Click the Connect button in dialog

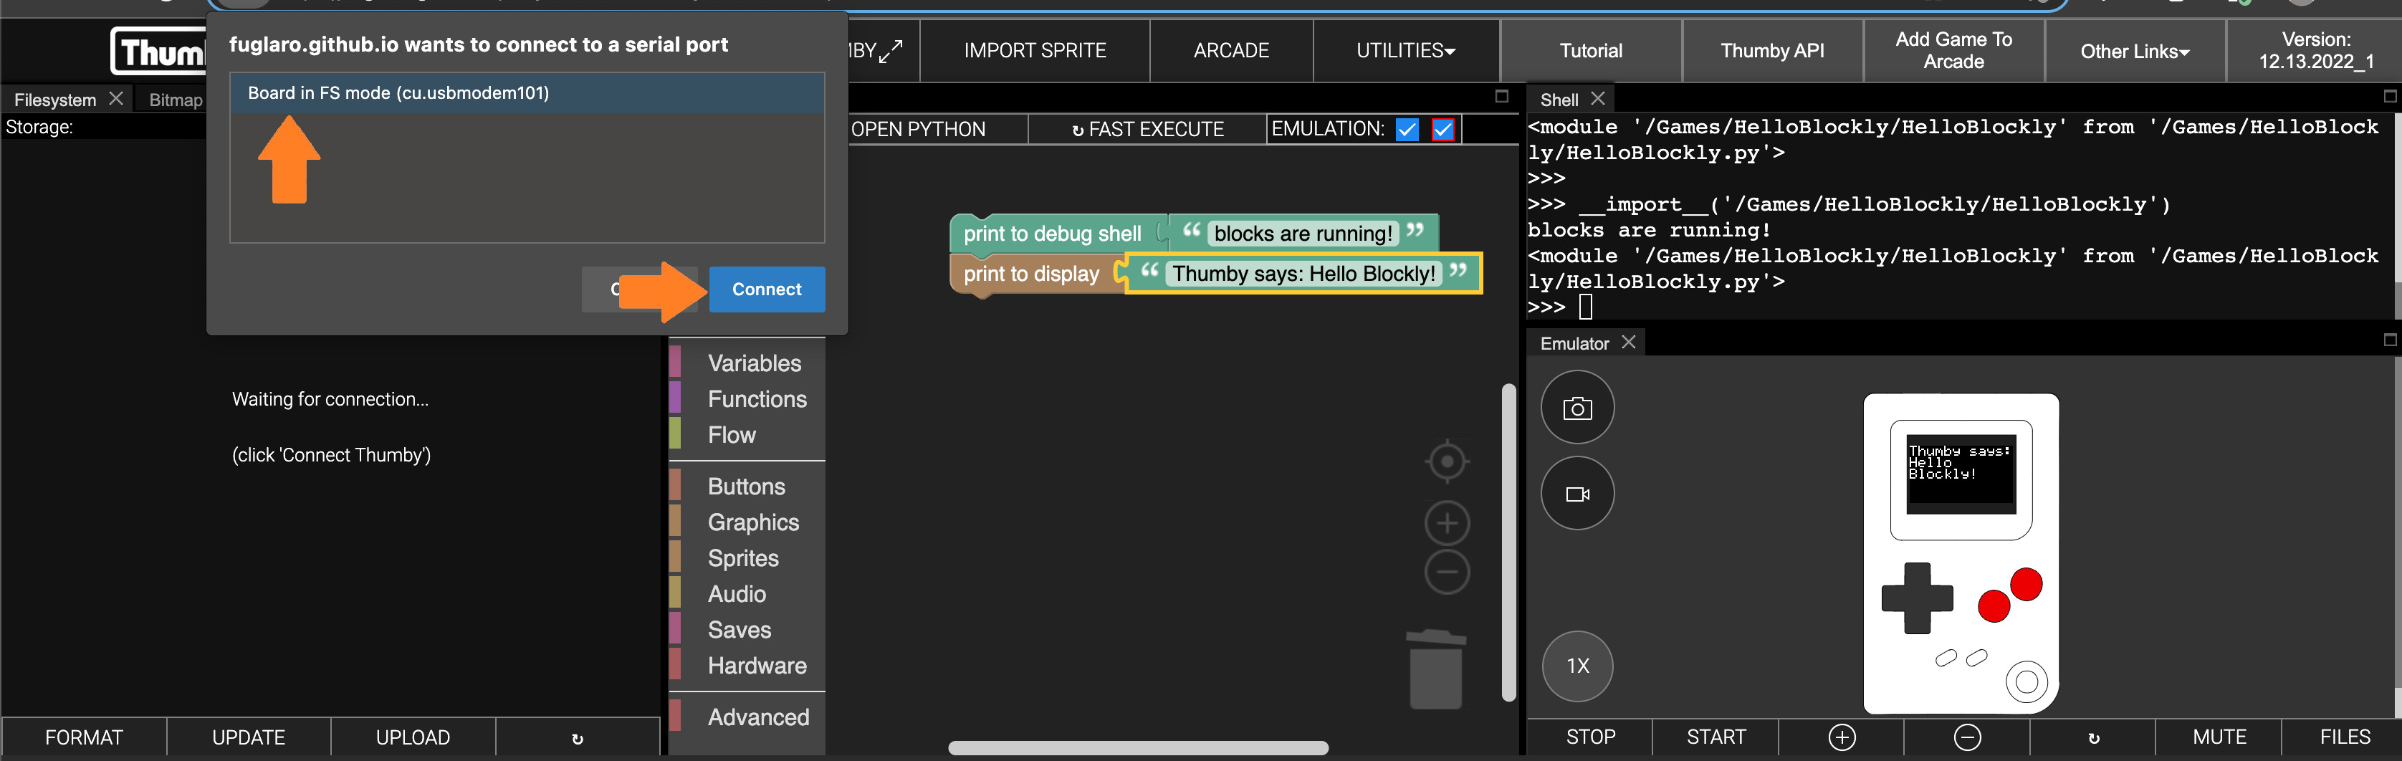[767, 289]
